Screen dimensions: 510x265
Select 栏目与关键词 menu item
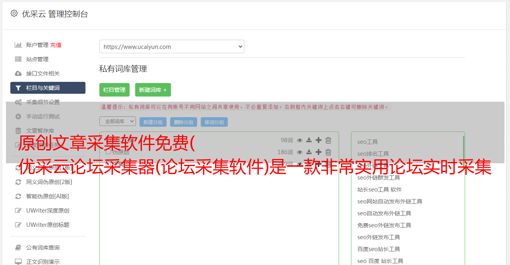[48, 88]
